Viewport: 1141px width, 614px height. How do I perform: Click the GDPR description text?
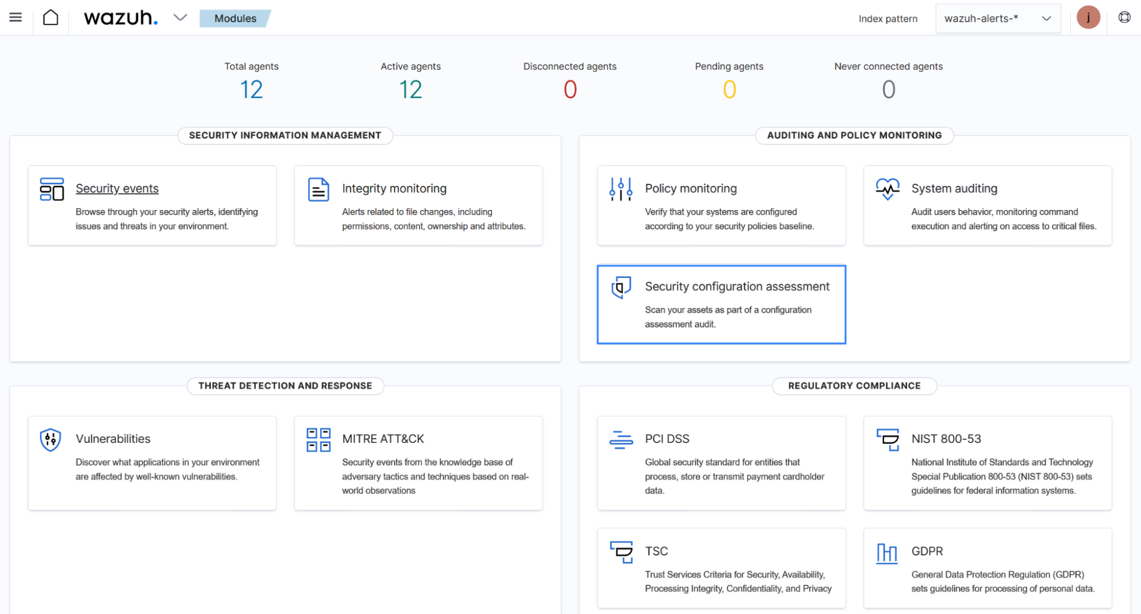point(1003,581)
